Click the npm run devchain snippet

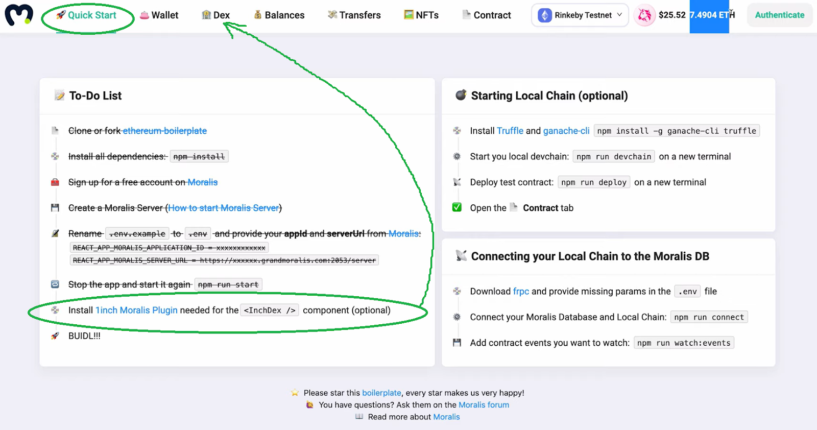[x=614, y=157]
